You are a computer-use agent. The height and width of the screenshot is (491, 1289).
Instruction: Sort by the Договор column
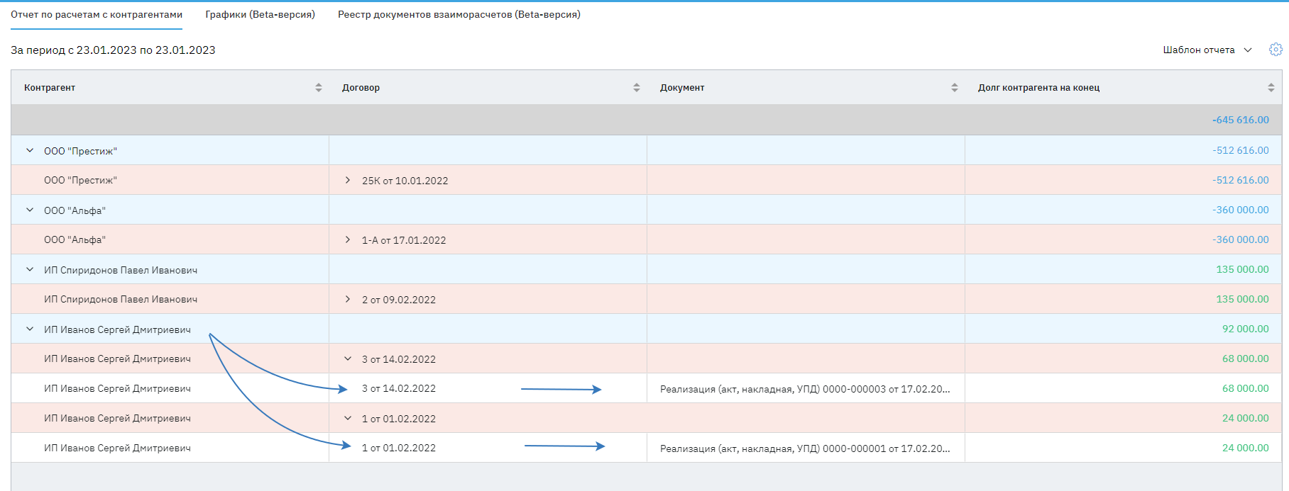click(x=637, y=88)
